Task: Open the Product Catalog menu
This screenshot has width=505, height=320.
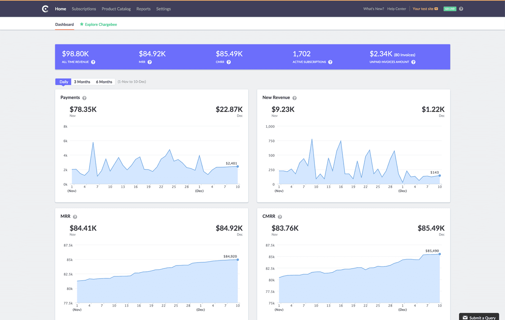Action: click(x=116, y=9)
